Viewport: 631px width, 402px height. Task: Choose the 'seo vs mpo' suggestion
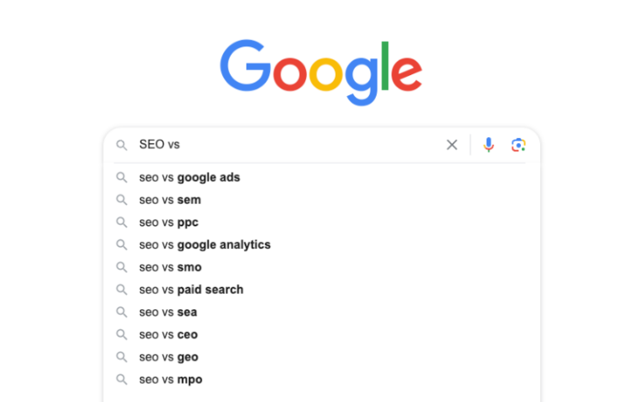(x=170, y=379)
